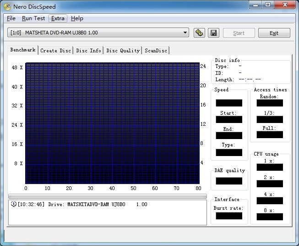This screenshot has width=299, height=246.
Task: Click the floppy disk Save icon
Action: click(x=213, y=33)
